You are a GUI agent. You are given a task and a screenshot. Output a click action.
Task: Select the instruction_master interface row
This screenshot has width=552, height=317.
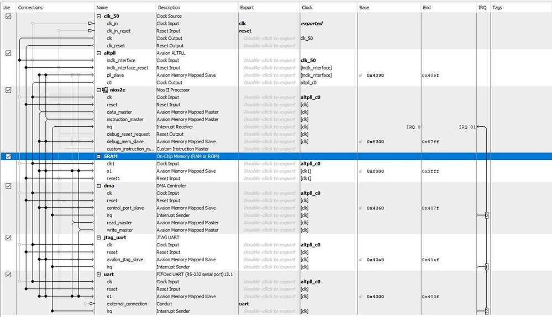[x=125, y=120]
